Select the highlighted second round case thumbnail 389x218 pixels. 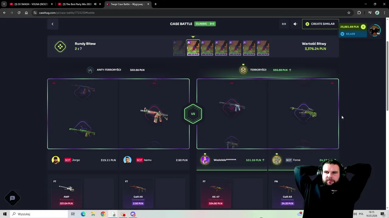(x=193, y=48)
